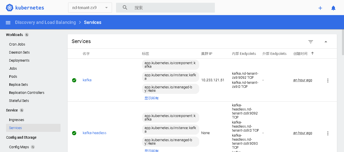Click endpoint kafka-headless.nd-tenant-zx9:9092 TCP
This screenshot has width=344, height=152.
[245, 111]
